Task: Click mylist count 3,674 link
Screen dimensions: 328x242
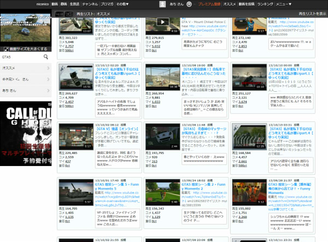Action: click(242, 102)
